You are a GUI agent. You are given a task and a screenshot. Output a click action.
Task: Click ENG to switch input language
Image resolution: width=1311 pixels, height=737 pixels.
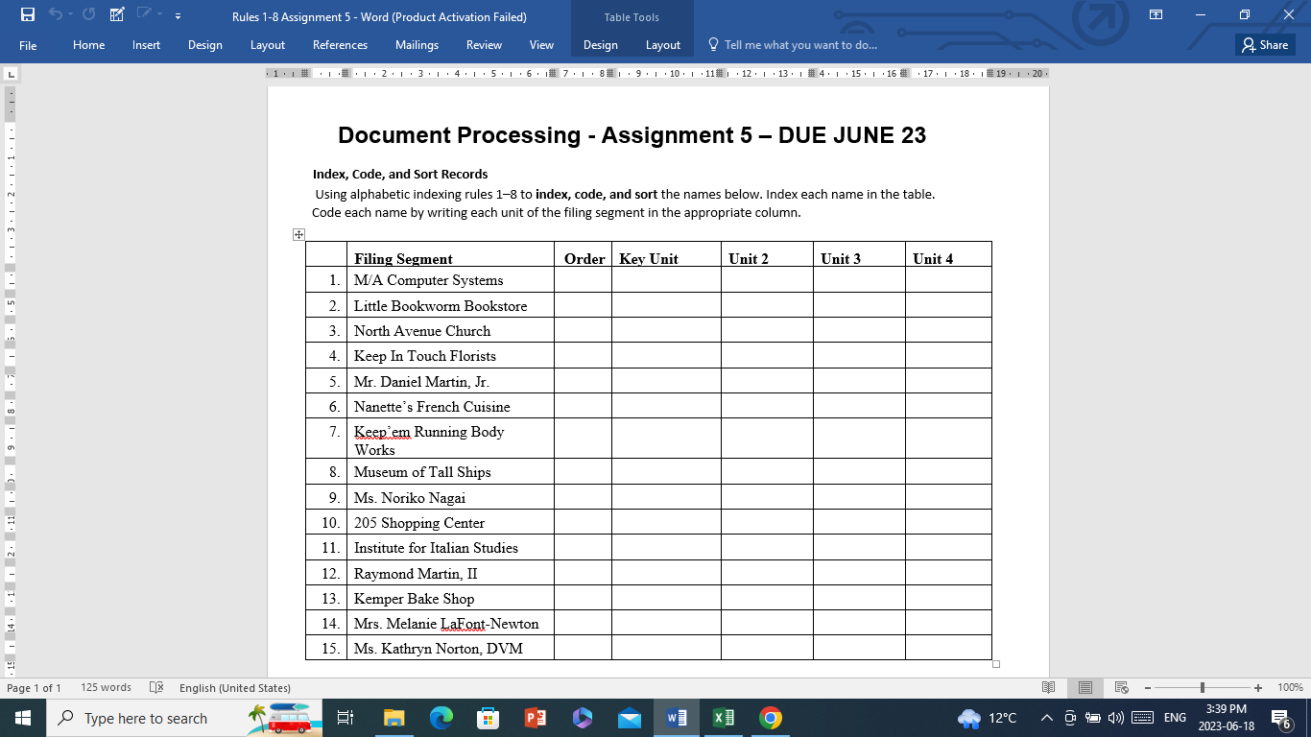1173,718
